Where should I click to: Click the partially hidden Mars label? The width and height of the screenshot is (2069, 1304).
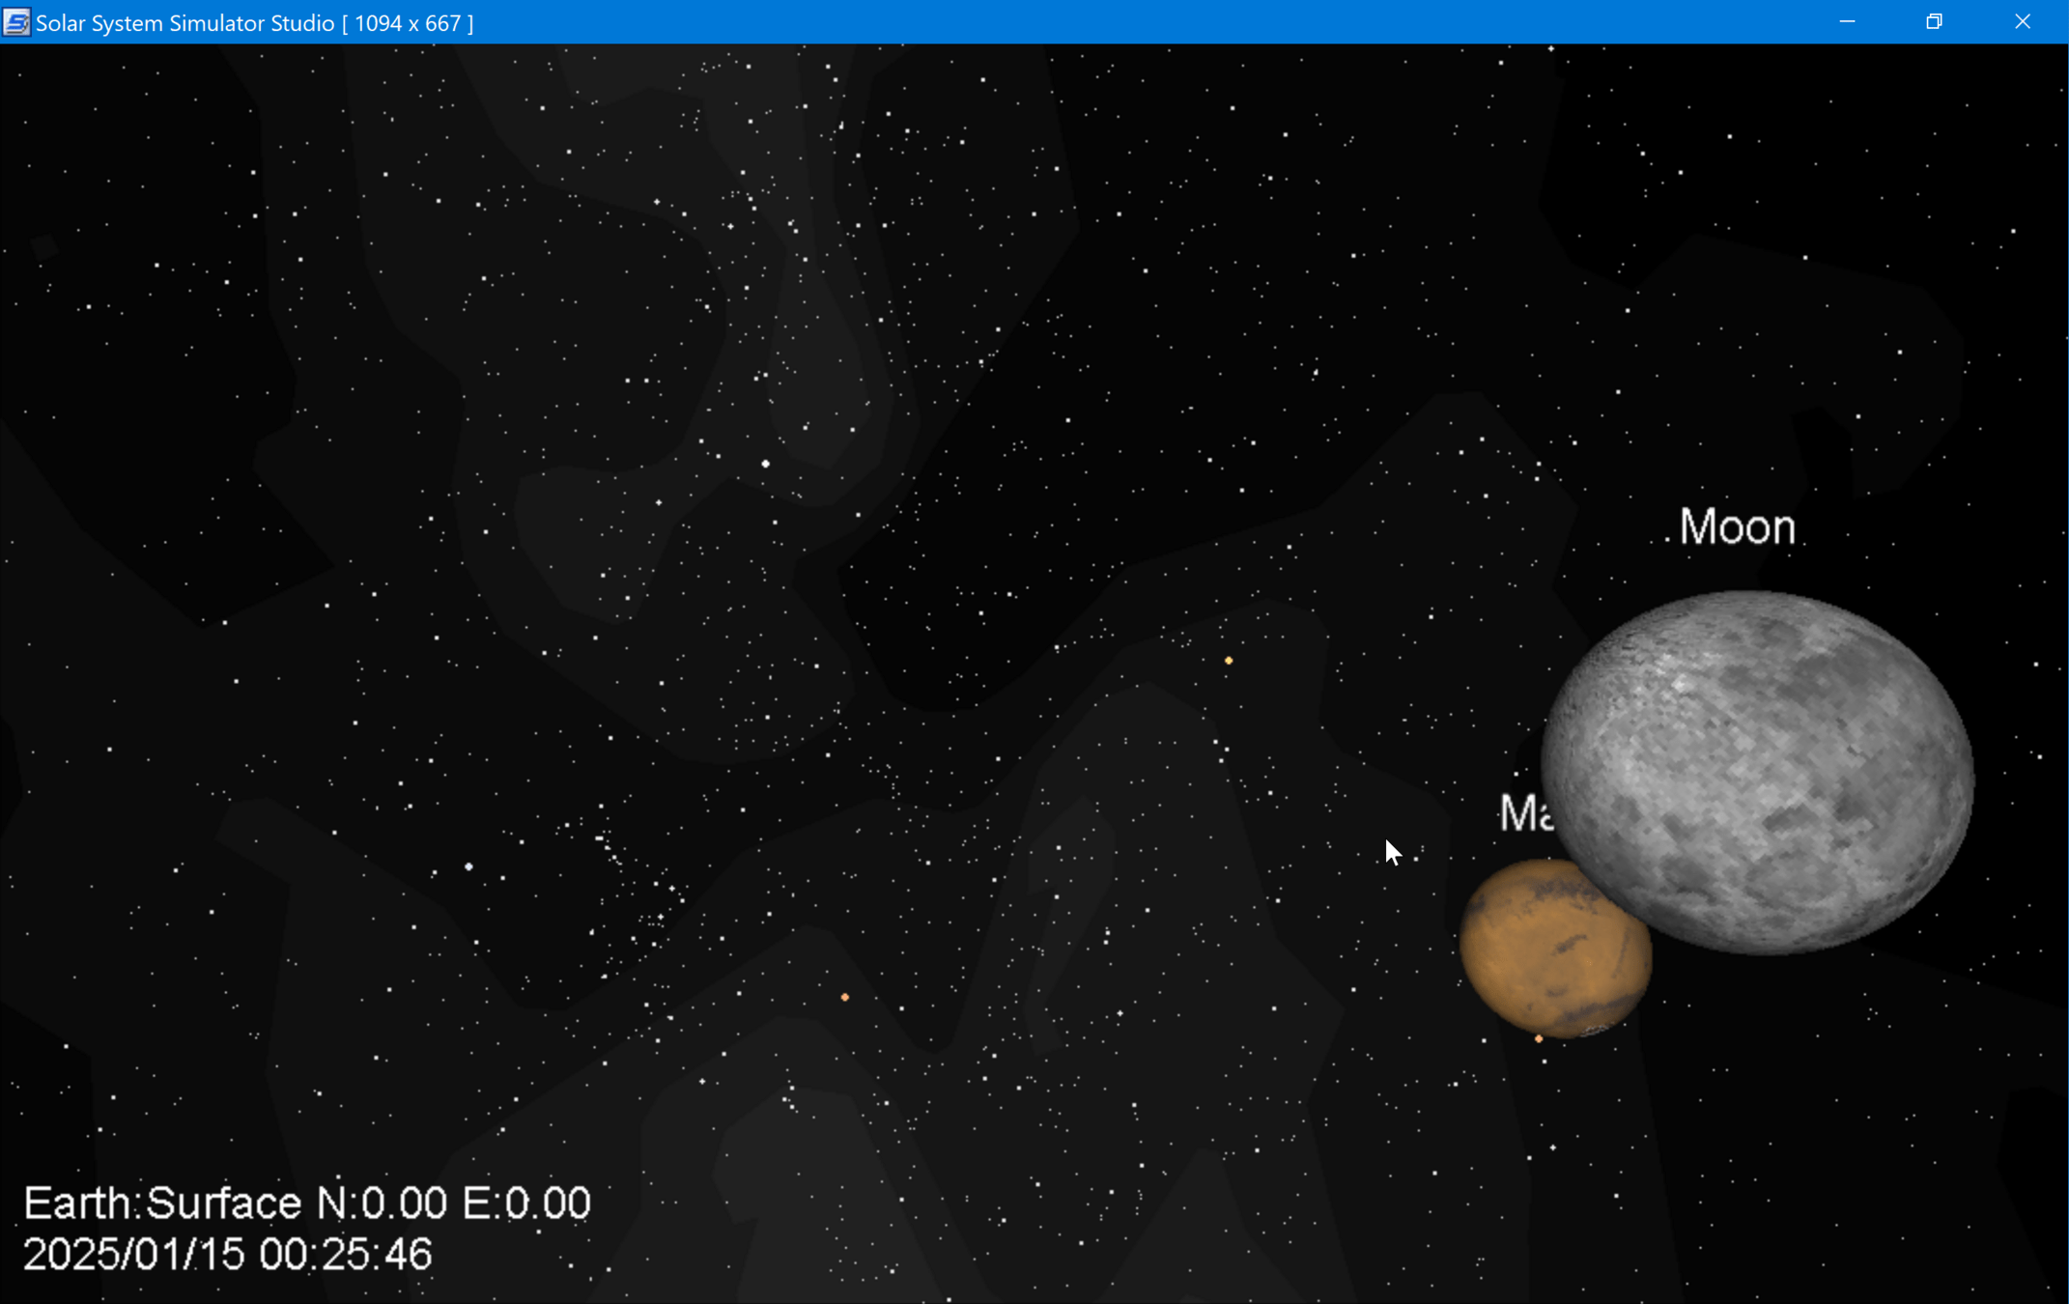pos(1525,813)
